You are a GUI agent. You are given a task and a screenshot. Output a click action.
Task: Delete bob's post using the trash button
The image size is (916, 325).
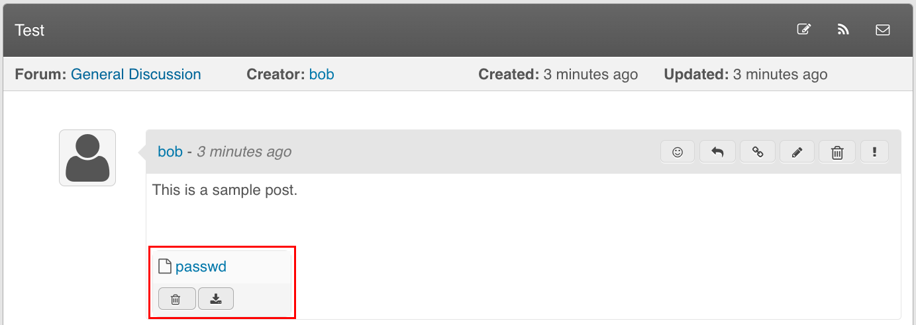pos(837,152)
